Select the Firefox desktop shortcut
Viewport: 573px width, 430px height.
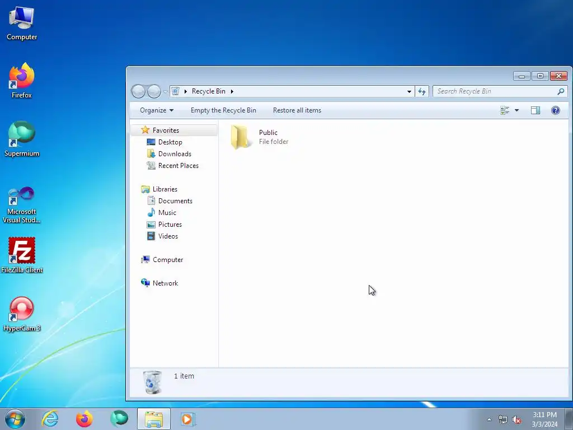tap(22, 81)
